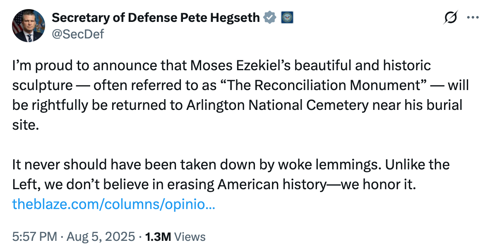Click the bold 1.3M view count
This screenshot has height=252, width=490.
tap(158, 237)
